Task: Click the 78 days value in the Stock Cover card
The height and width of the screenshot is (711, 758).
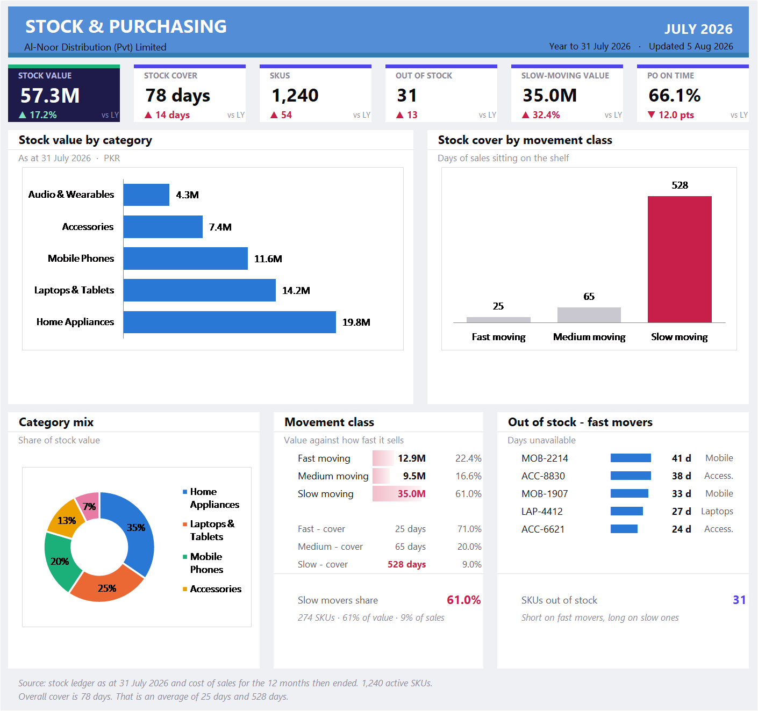Action: point(178,96)
